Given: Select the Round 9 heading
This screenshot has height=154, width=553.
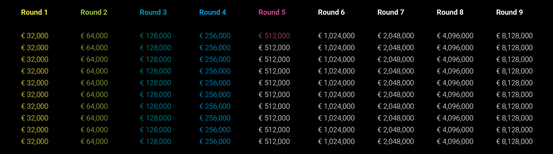Looking at the screenshot, I should click(509, 12).
